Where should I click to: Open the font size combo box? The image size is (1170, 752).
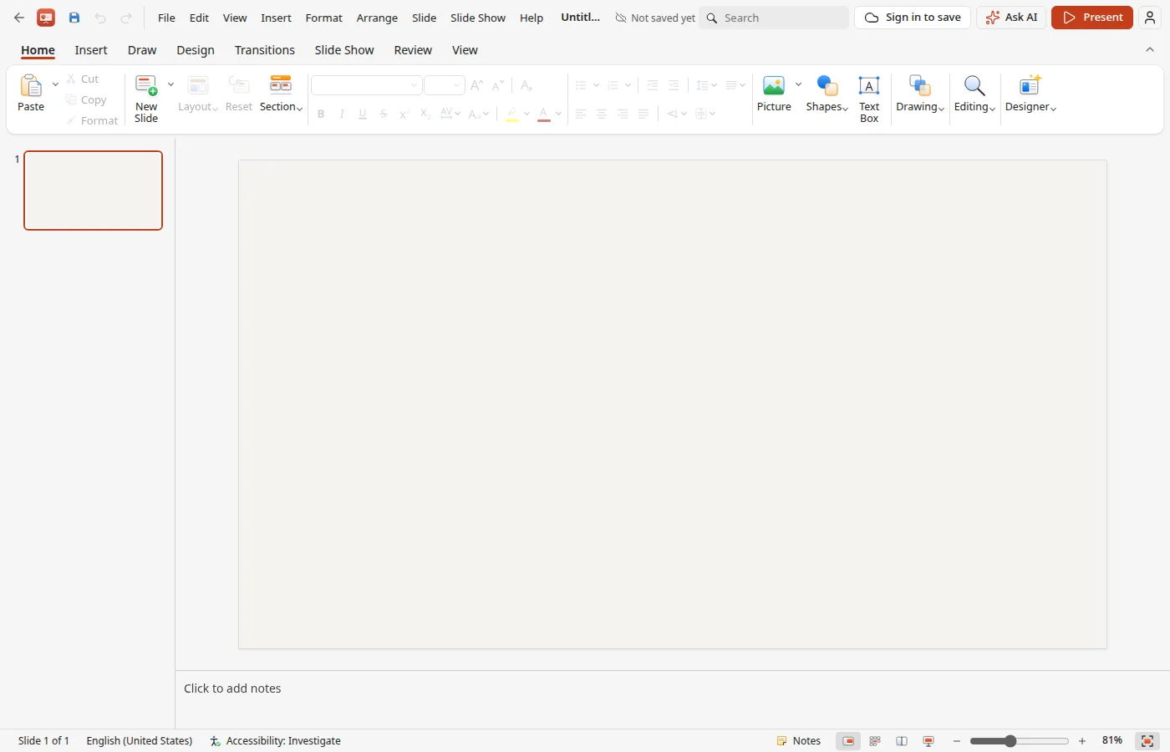[445, 85]
